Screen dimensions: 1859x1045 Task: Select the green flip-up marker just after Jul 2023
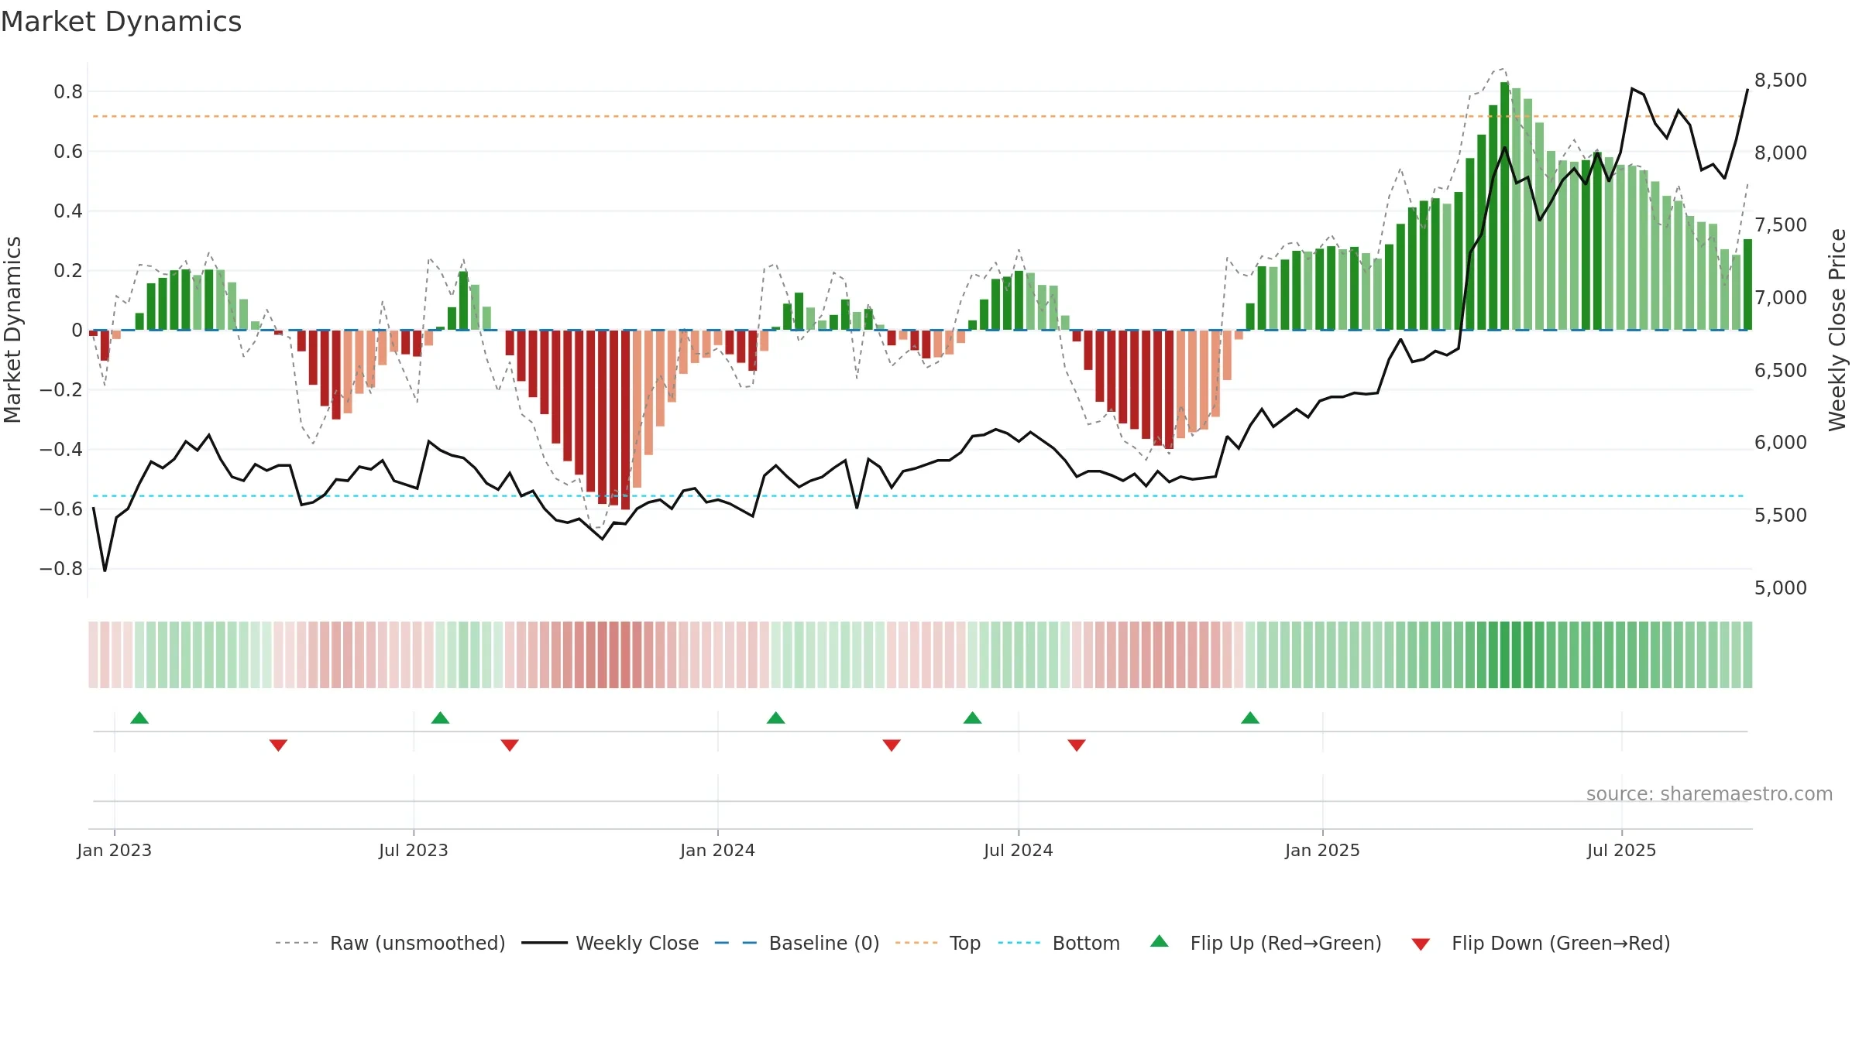click(440, 718)
